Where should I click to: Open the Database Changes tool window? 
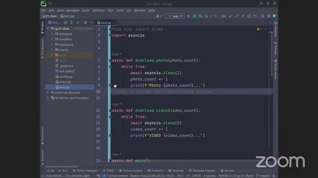tap(202, 171)
